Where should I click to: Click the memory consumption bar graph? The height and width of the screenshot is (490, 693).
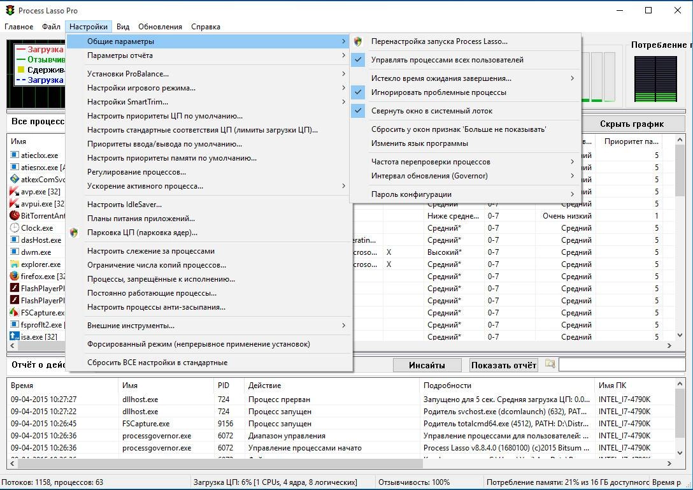point(655,79)
